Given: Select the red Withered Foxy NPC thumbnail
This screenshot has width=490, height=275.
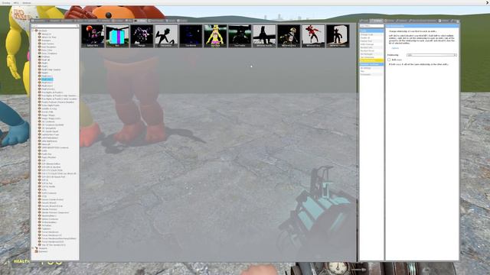Looking at the screenshot, I should click(x=313, y=36).
